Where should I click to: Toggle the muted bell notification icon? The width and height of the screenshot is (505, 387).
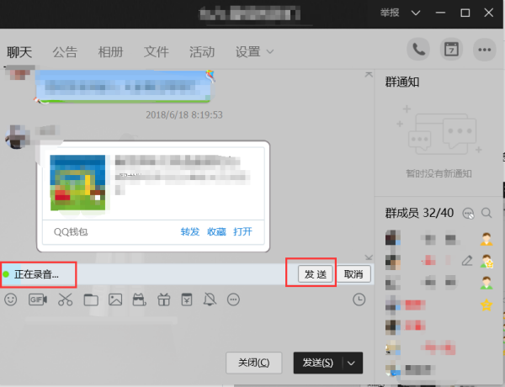pyautogui.click(x=210, y=300)
